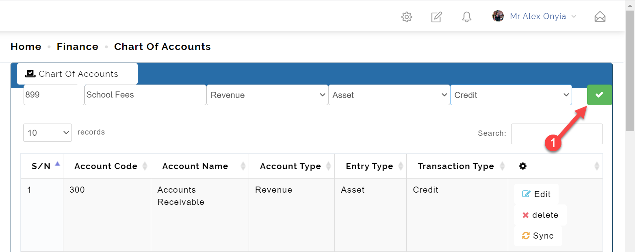Viewport: 635px width, 252px height.
Task: Click Chart Of Accounts tab icon
Action: tap(30, 74)
